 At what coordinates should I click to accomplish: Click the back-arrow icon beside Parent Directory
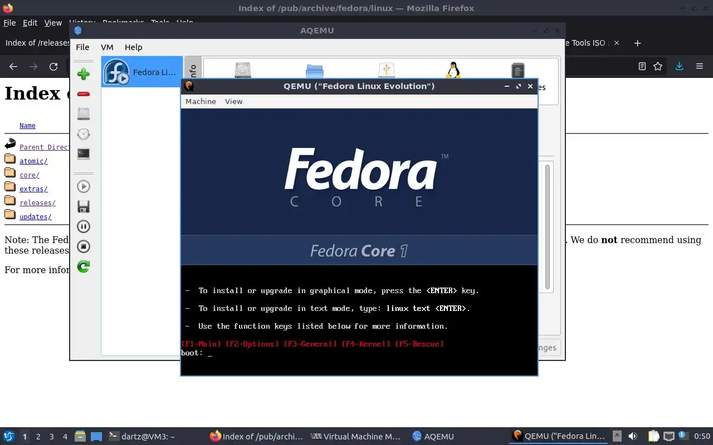click(10, 145)
